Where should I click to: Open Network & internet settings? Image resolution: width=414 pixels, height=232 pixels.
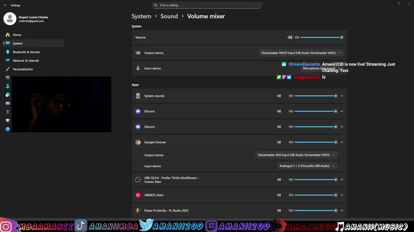(x=34, y=61)
